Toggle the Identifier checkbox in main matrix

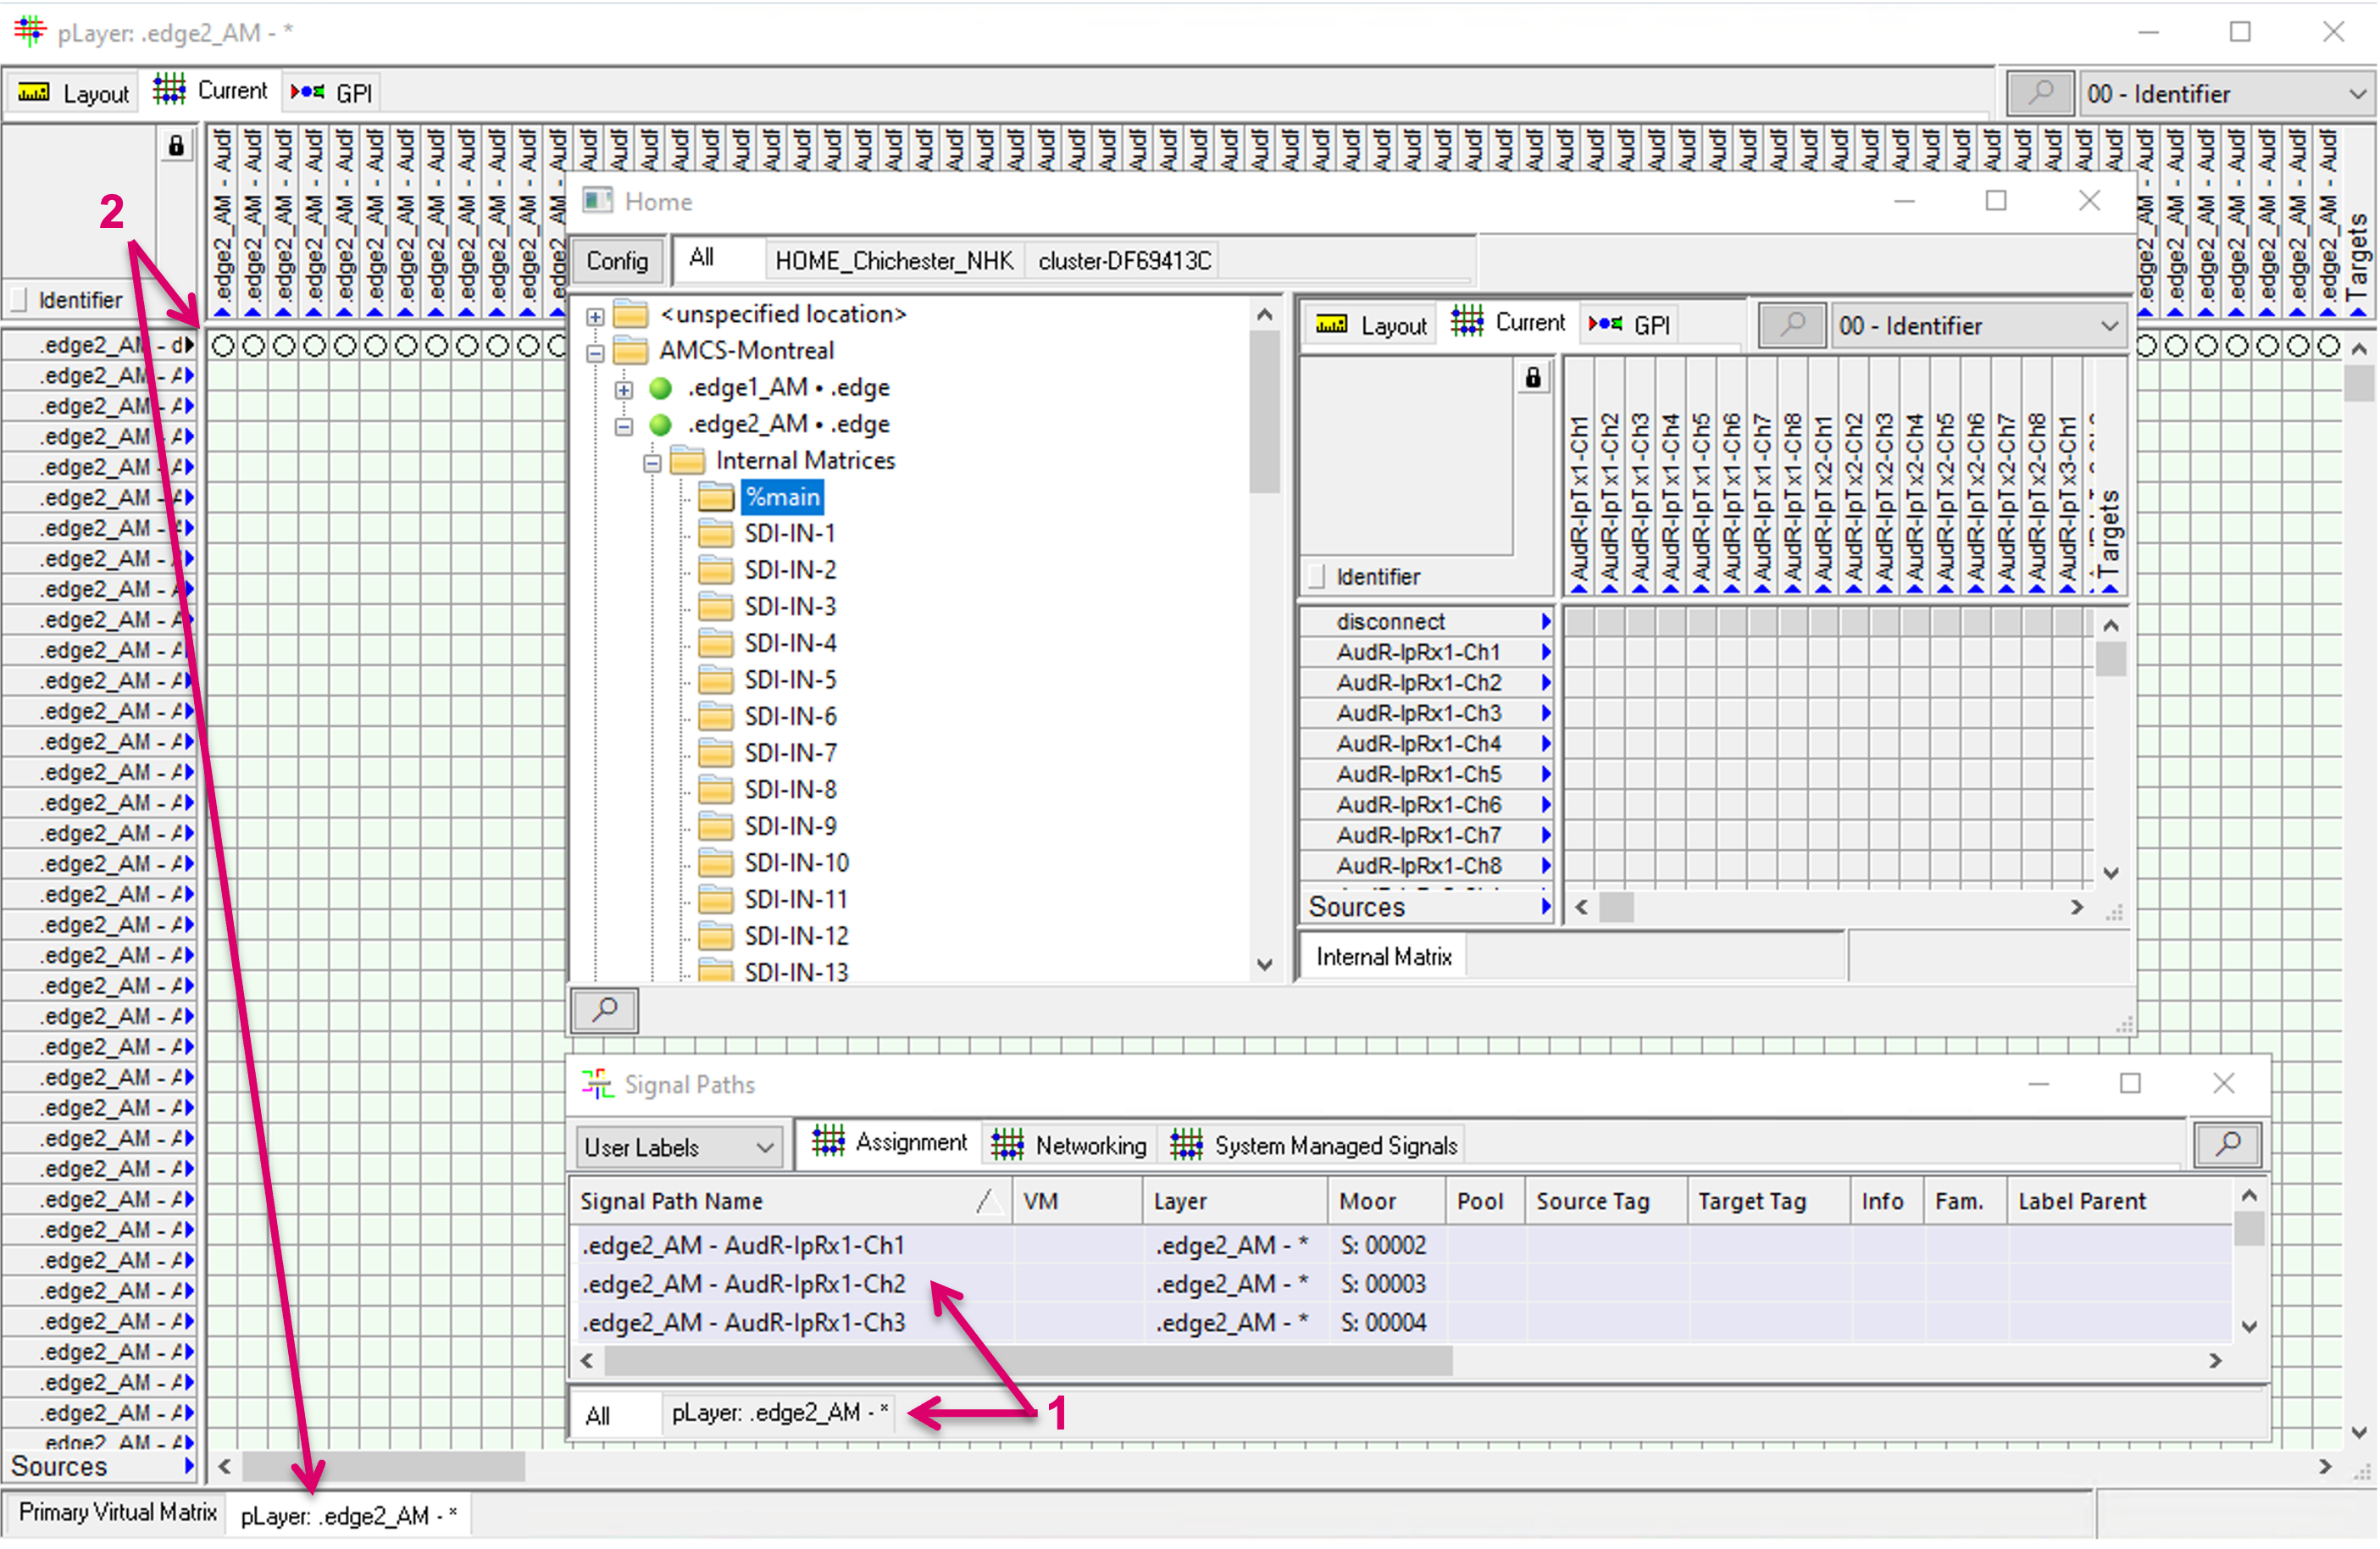[19, 299]
